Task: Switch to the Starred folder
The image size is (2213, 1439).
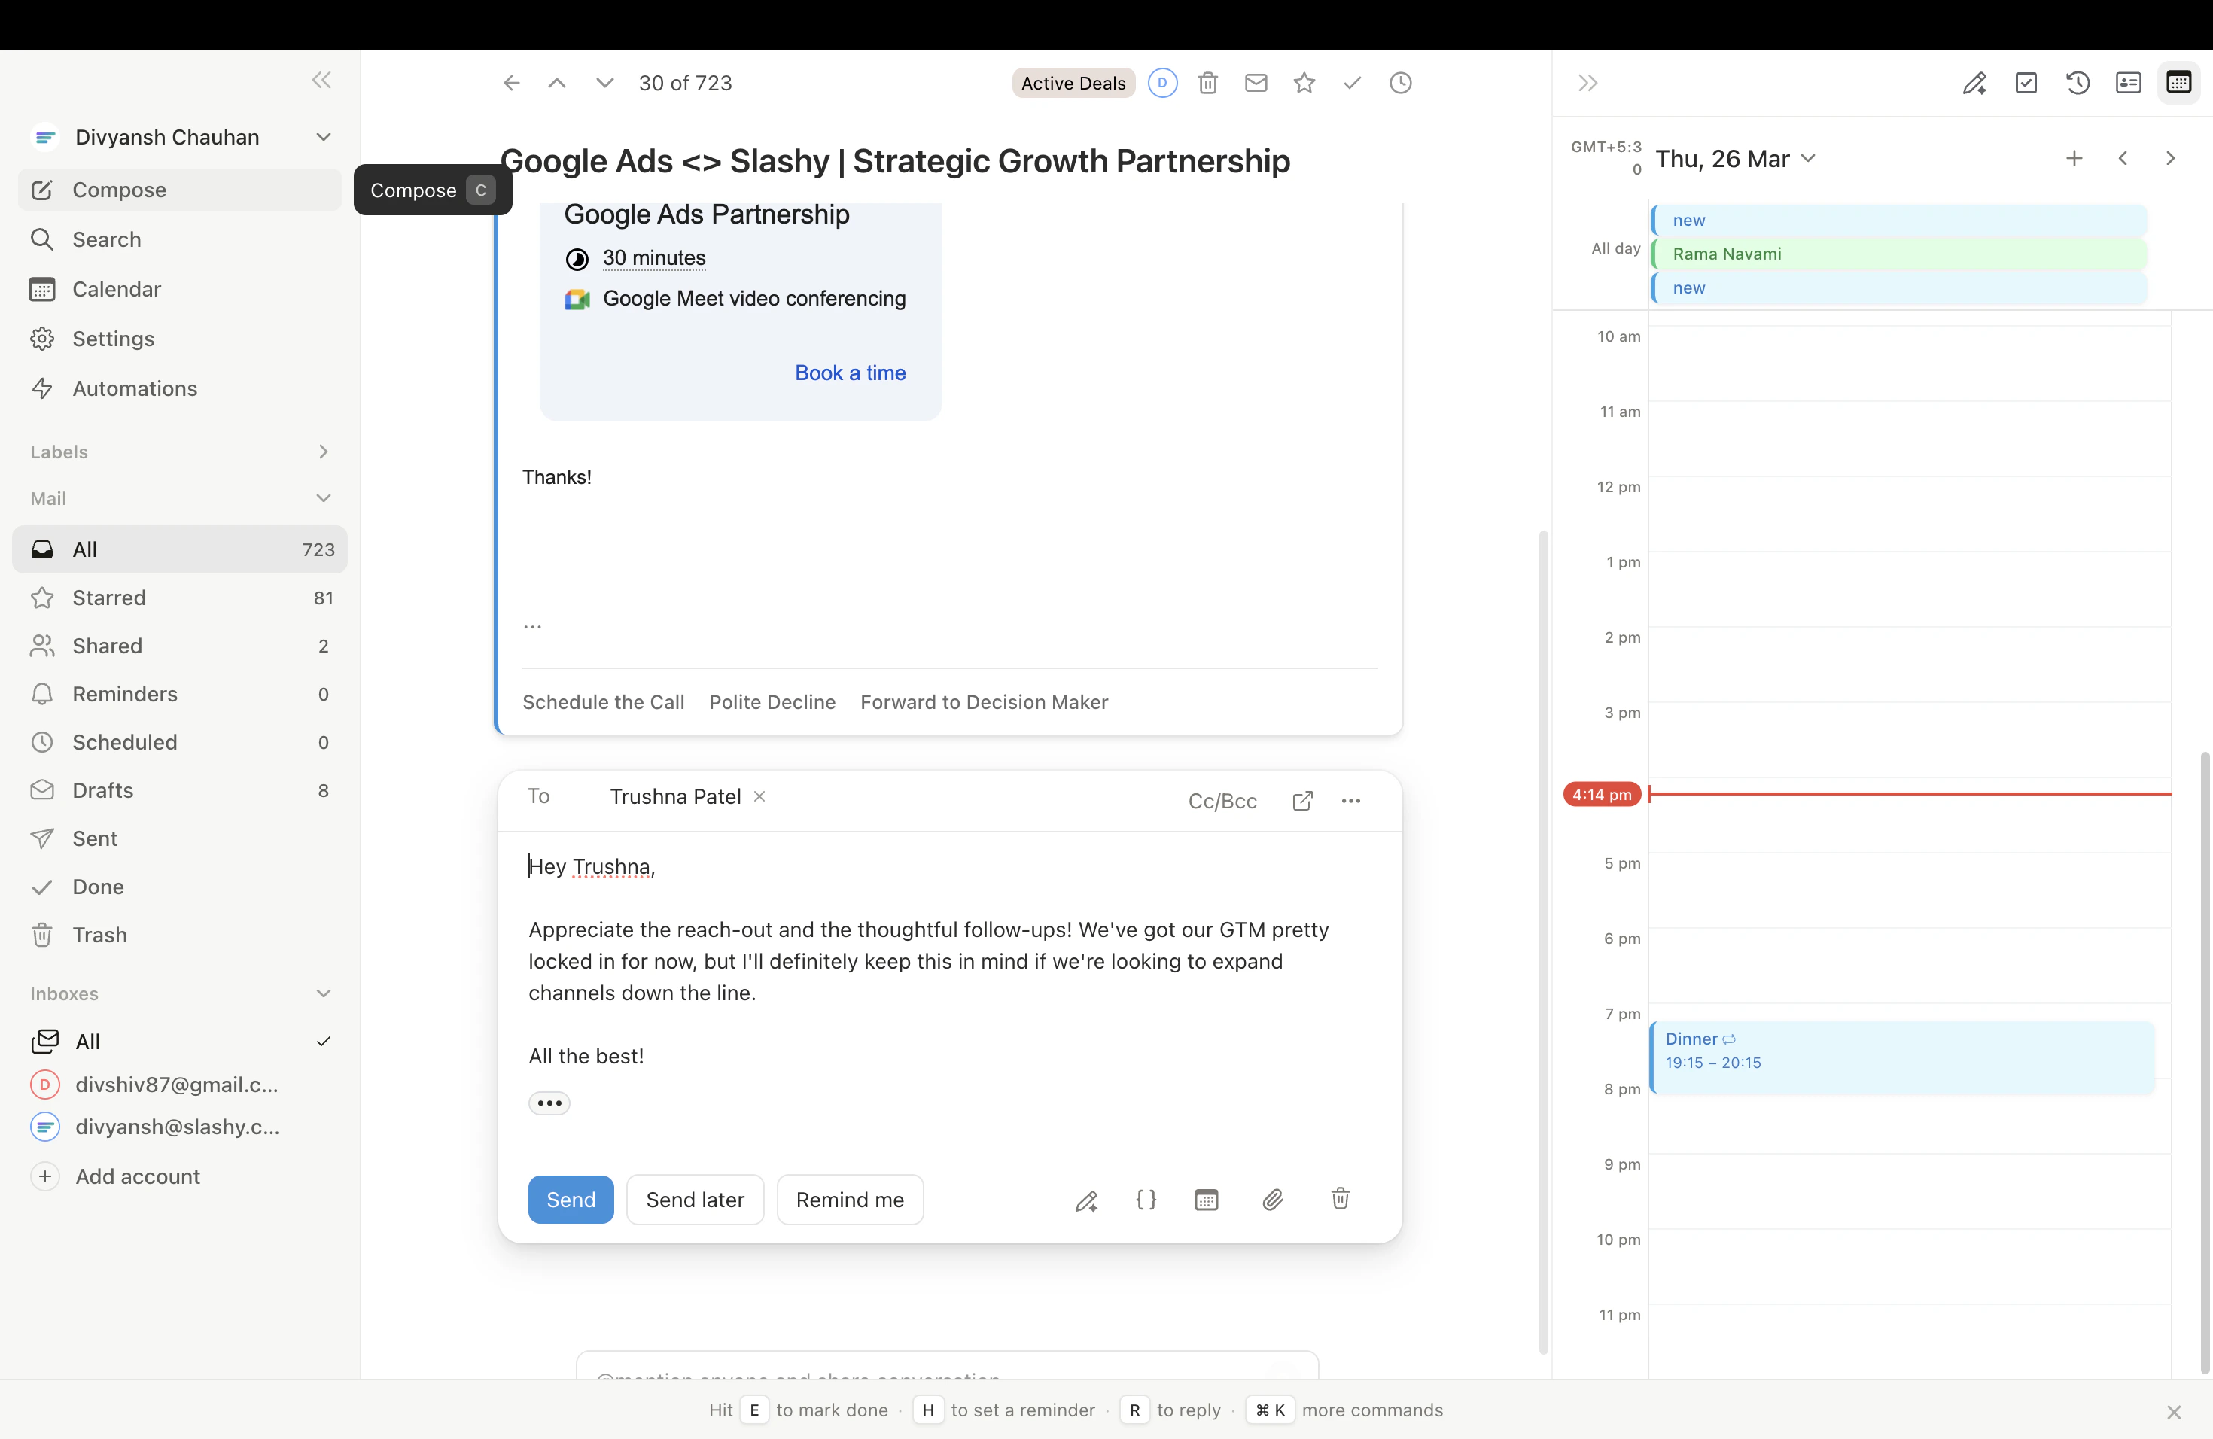Action: pos(109,598)
